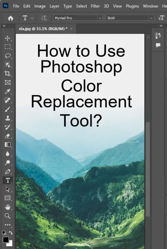Viewport: 167px width, 249px height.
Task: Select the Blur tool
Action: pyautogui.click(x=7, y=154)
